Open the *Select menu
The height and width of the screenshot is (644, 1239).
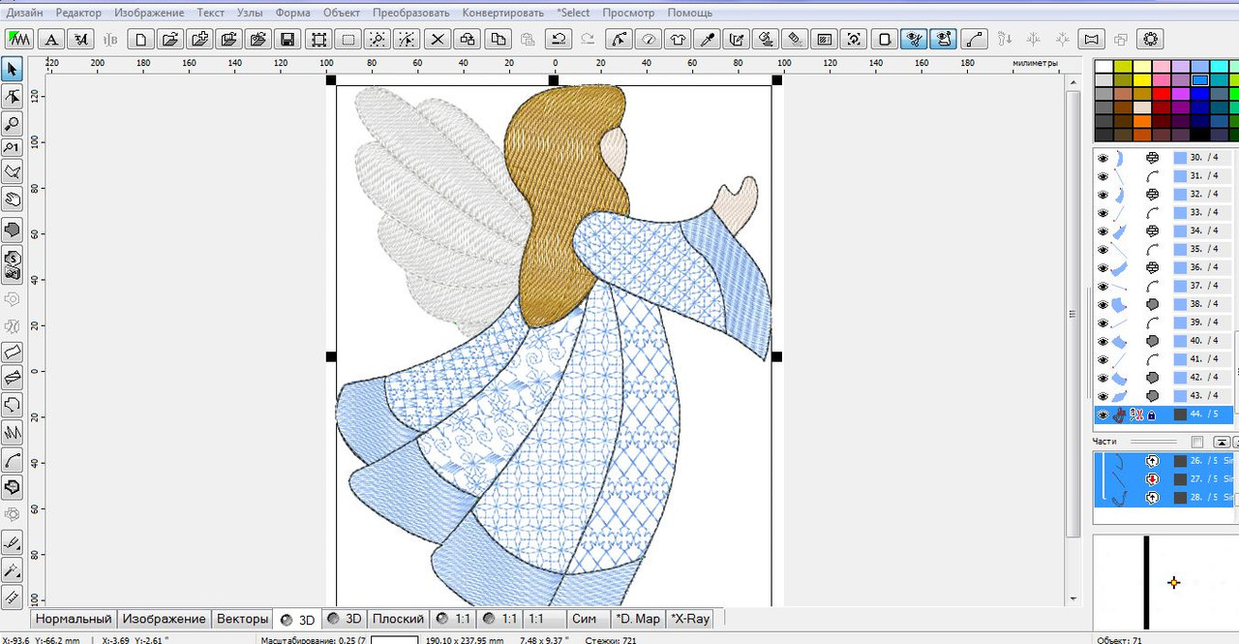pos(573,13)
